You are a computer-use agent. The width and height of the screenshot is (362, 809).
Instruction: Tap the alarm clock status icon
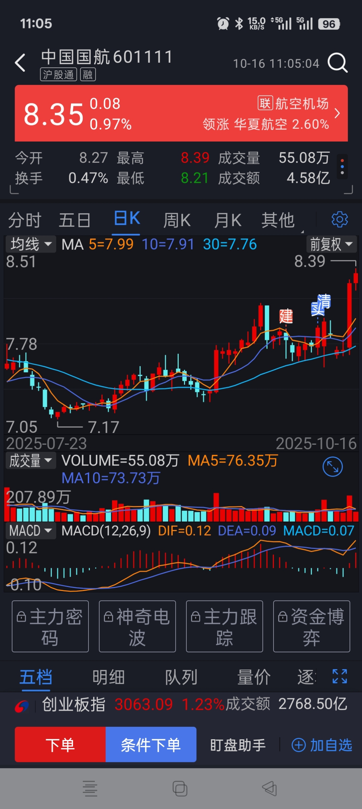click(x=223, y=23)
